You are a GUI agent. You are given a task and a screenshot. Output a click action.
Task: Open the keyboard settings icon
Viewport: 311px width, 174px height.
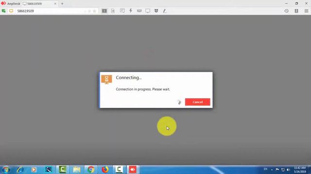(139, 11)
